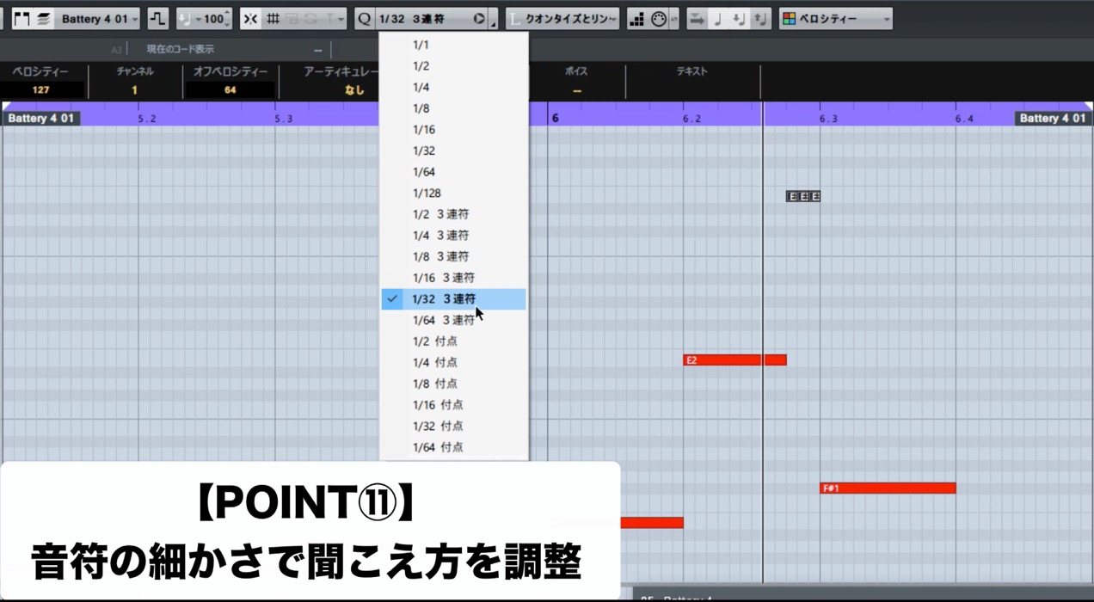Choose 1/8 付点 dotted entry
Image resolution: width=1094 pixels, height=602 pixels.
(x=453, y=384)
